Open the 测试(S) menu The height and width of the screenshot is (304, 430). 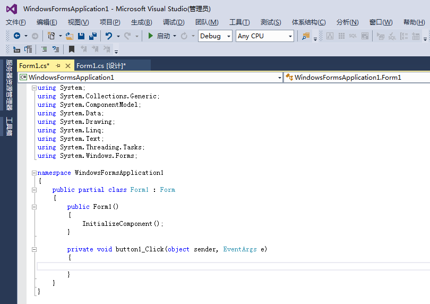coord(271,22)
